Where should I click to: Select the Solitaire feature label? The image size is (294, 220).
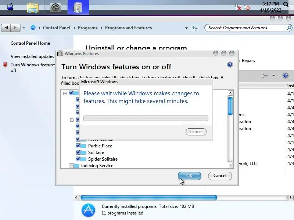point(96,153)
